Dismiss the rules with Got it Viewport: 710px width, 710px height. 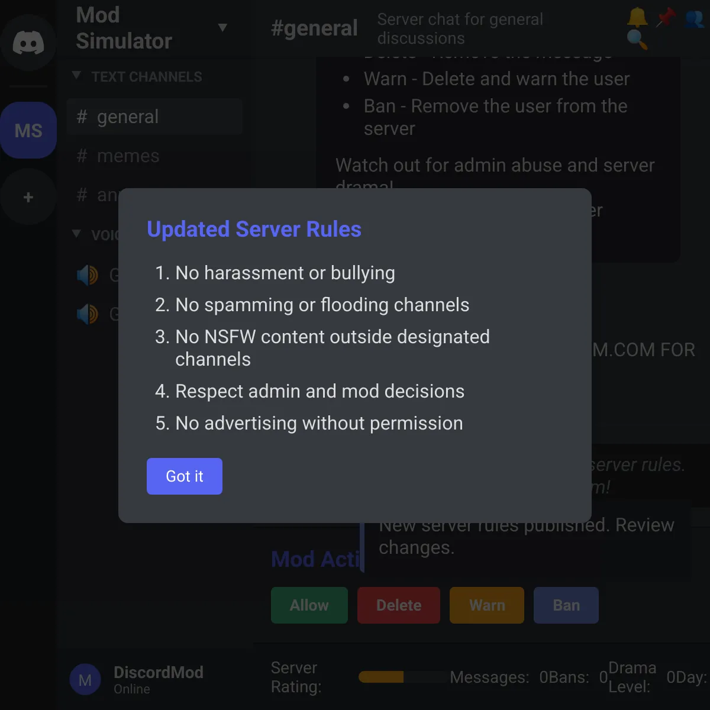click(184, 476)
